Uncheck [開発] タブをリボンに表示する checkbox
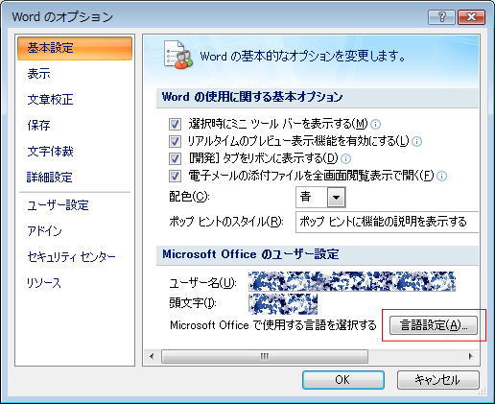The image size is (495, 404). (x=175, y=158)
